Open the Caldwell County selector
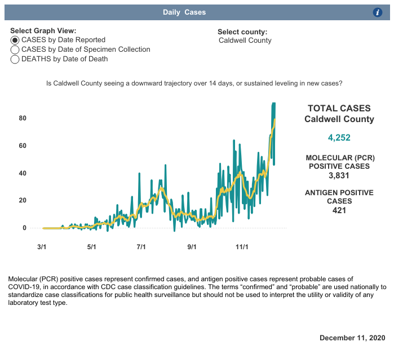 [x=245, y=40]
